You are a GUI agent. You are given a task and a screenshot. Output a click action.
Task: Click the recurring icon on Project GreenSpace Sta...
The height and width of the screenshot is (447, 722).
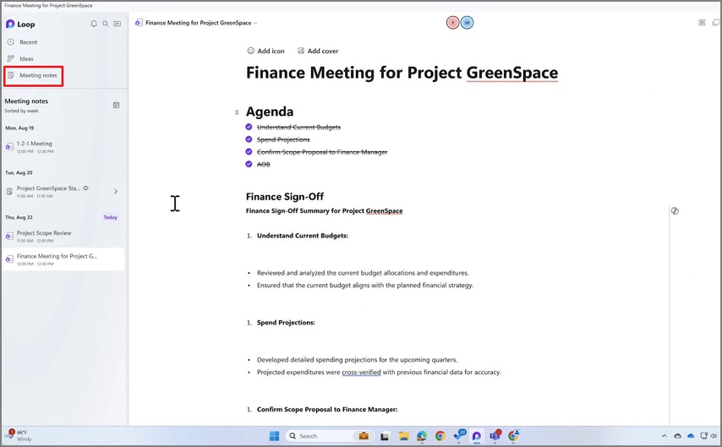click(x=86, y=188)
